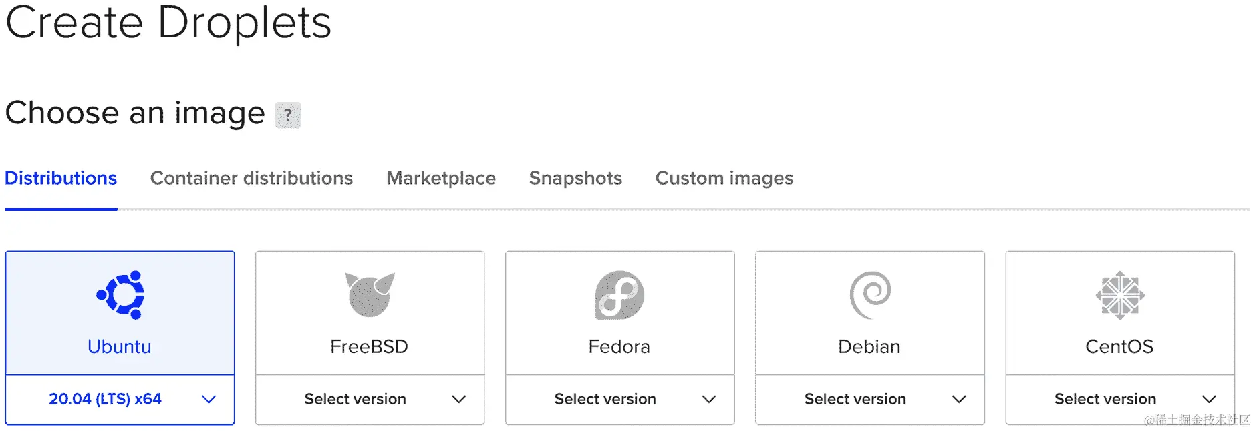Expand the Debian Select version dropdown

(870, 399)
